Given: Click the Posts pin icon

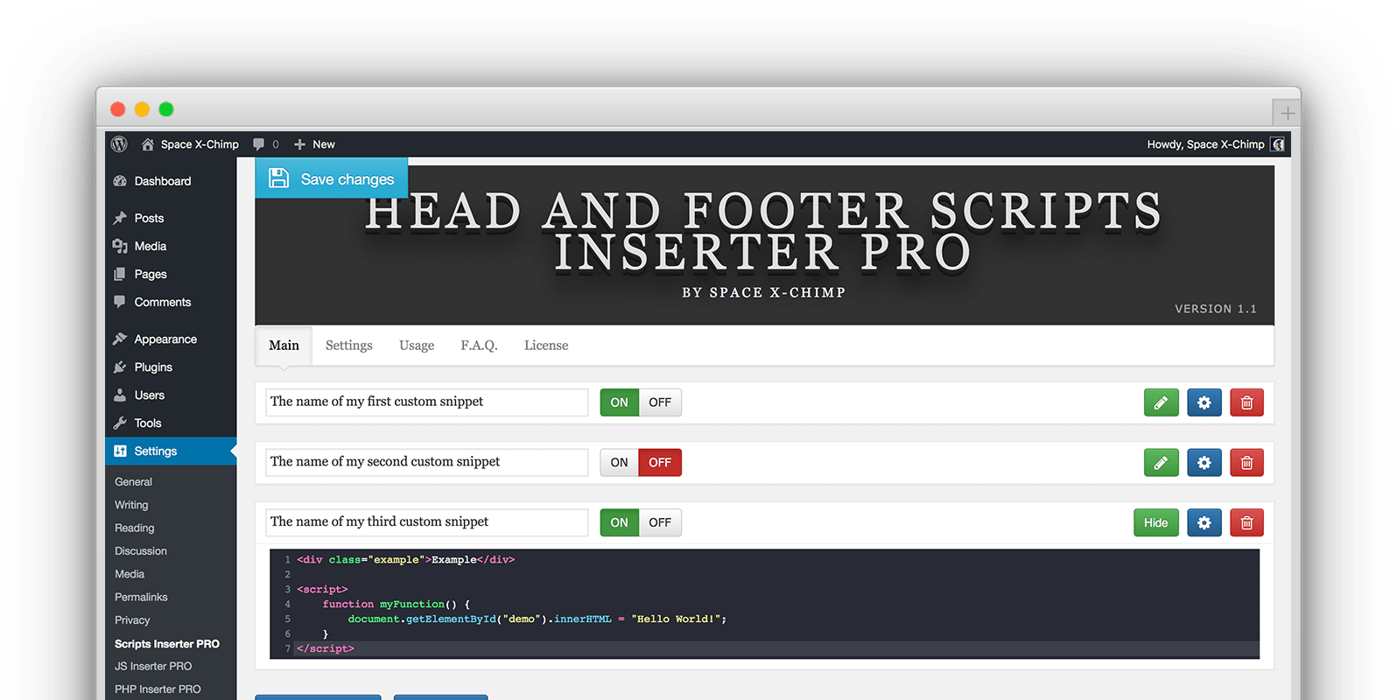Looking at the screenshot, I should [x=120, y=218].
